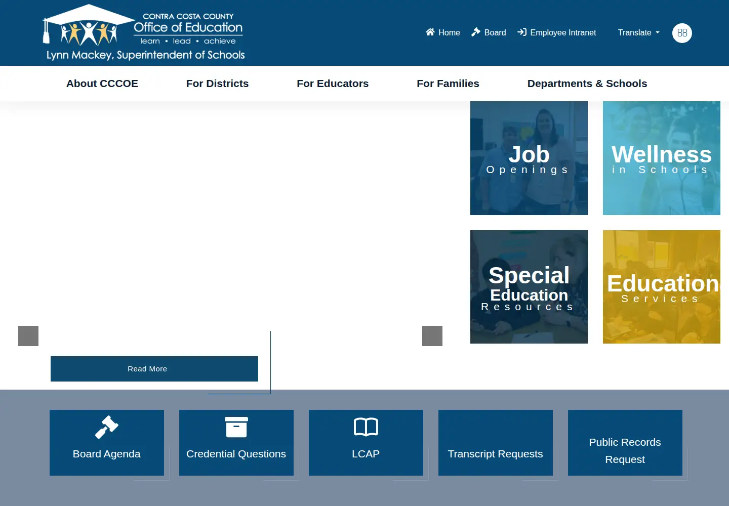Image resolution: width=729 pixels, height=506 pixels.
Task: Go to the Home link
Action: (443, 32)
